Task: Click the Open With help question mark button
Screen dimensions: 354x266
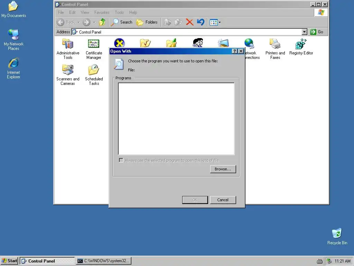Action: pos(235,51)
